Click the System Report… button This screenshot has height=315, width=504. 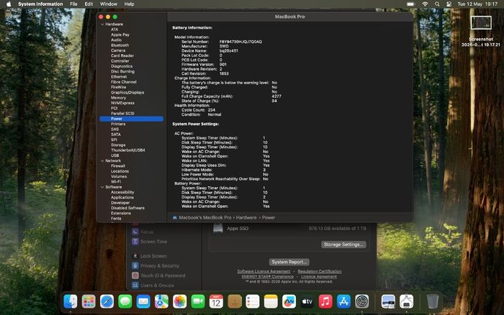tap(289, 262)
